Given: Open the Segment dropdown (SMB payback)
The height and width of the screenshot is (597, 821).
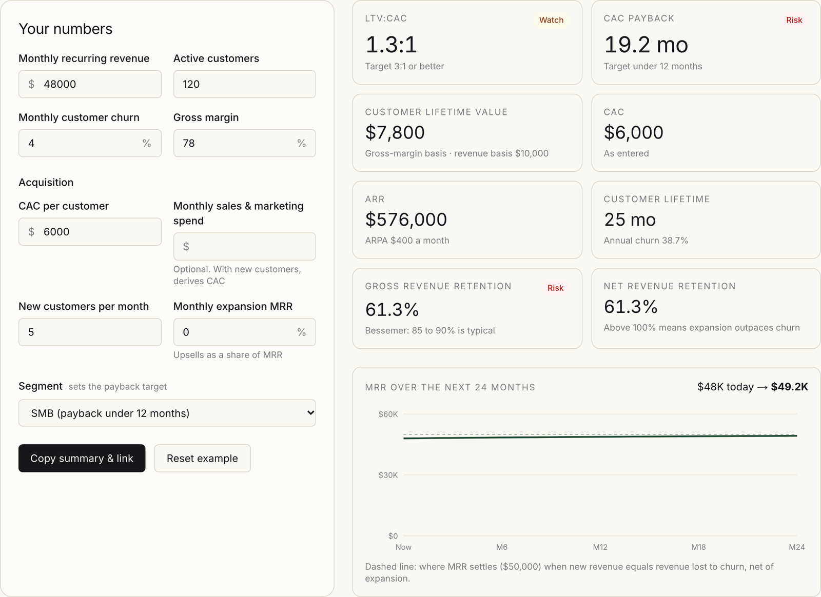Looking at the screenshot, I should tap(167, 413).
